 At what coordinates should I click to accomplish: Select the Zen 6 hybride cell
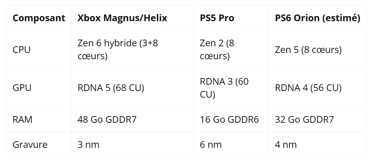(117, 50)
